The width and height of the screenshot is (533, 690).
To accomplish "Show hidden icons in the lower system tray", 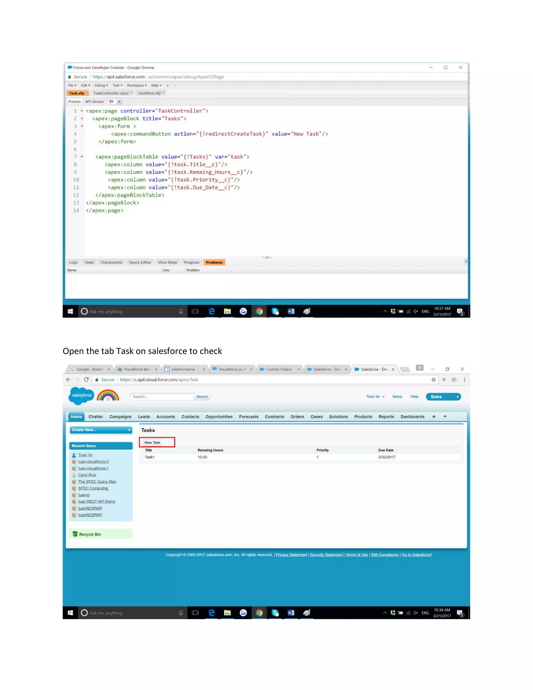I will point(385,613).
